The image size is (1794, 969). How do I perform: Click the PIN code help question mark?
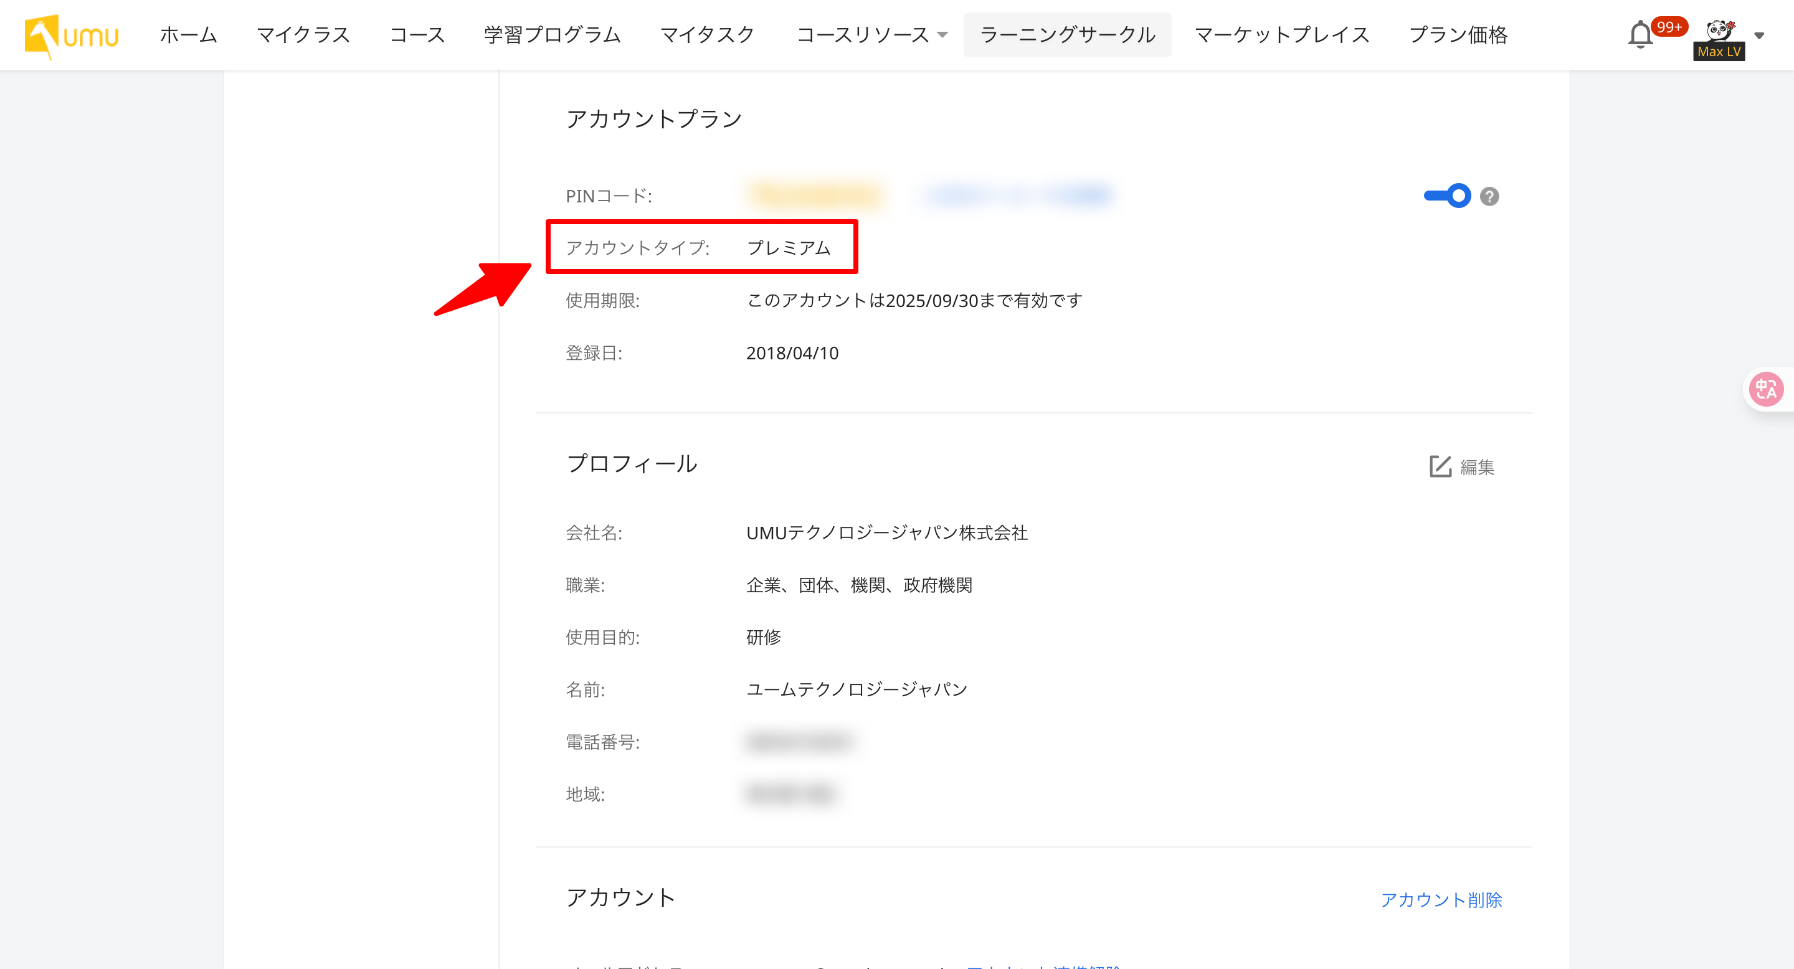(x=1489, y=196)
